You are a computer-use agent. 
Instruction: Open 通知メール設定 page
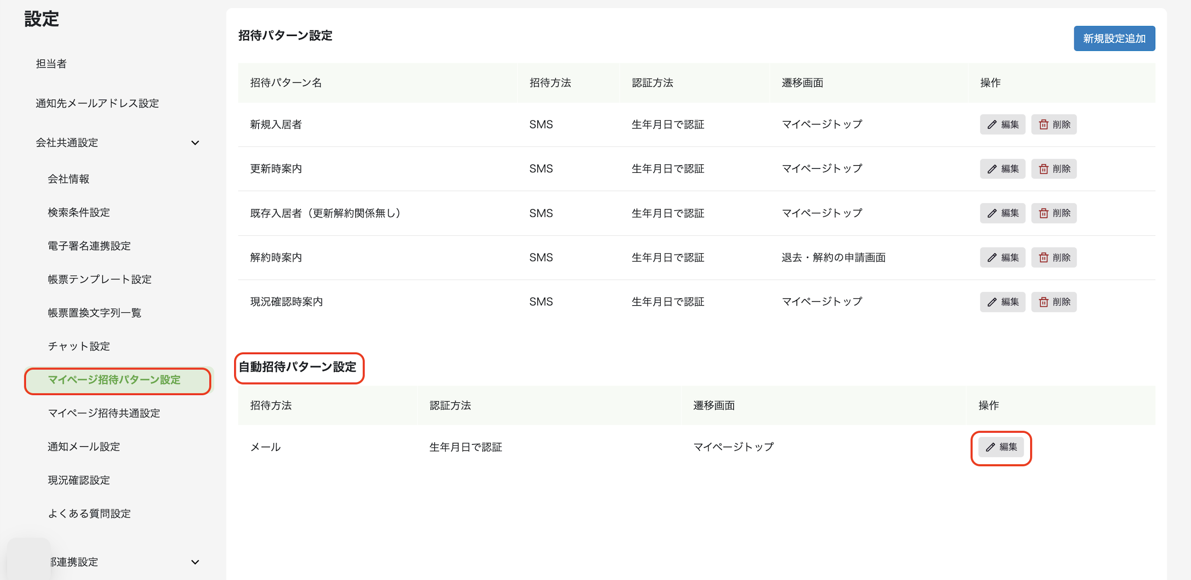[84, 446]
